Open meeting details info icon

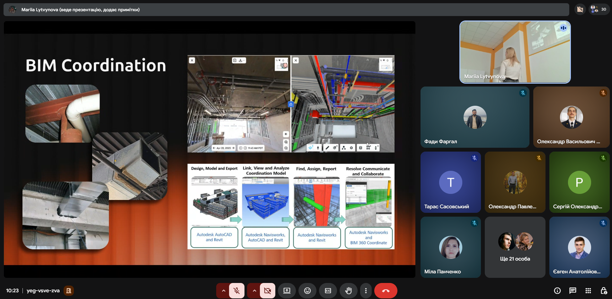(x=557, y=291)
